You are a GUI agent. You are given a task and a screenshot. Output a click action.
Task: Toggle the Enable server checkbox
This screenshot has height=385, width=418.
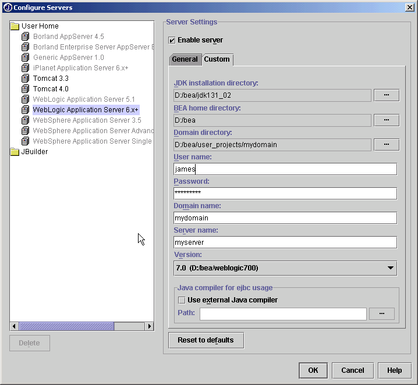[x=172, y=40]
